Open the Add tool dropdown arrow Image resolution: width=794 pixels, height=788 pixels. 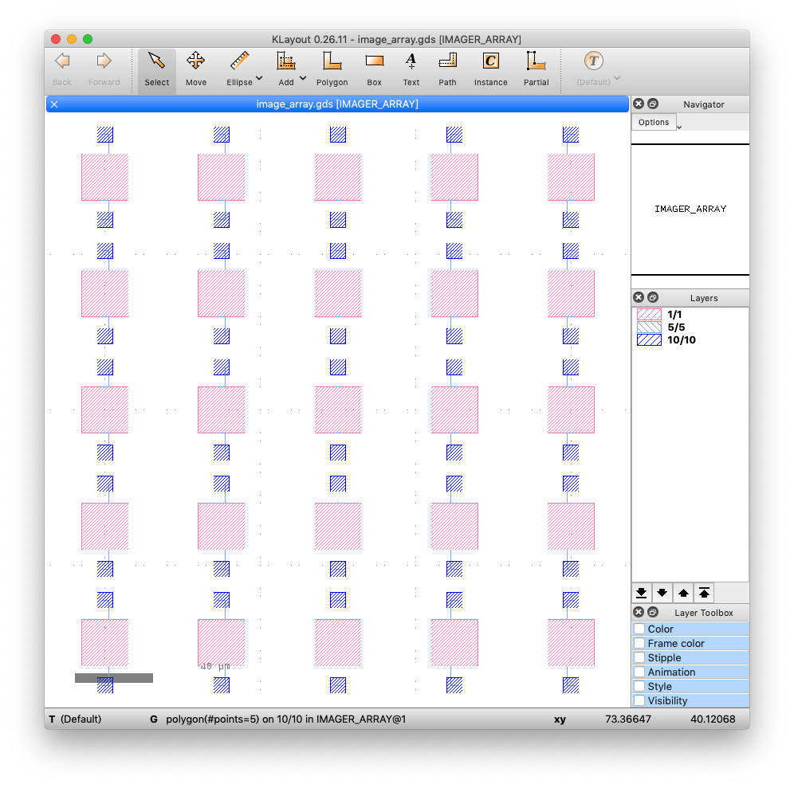pyautogui.click(x=303, y=78)
